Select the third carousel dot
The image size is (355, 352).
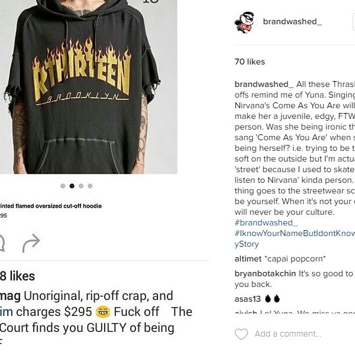coord(81,186)
